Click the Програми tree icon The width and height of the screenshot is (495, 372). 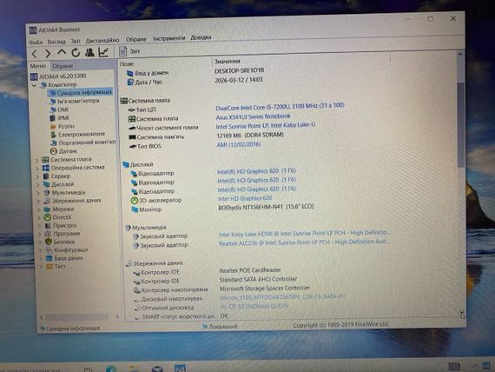click(48, 234)
